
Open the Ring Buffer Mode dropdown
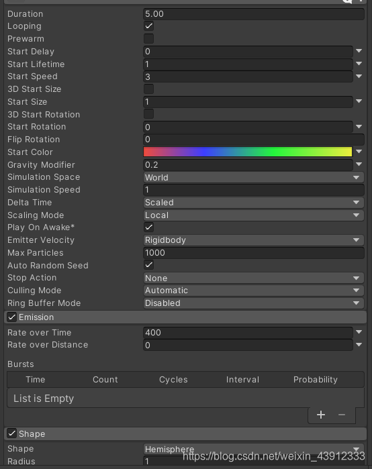pos(254,303)
